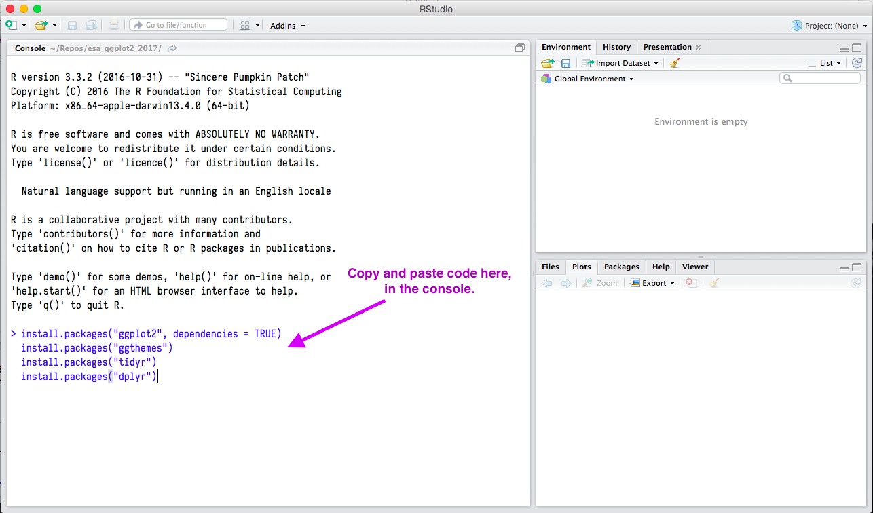Refresh the current plot icon
This screenshot has height=513, width=873.
[857, 283]
